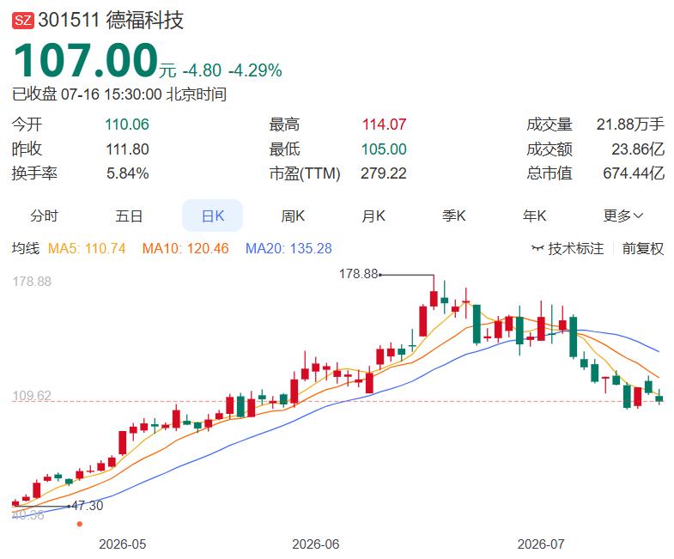Select the 日K daily candlestick tab

[213, 216]
